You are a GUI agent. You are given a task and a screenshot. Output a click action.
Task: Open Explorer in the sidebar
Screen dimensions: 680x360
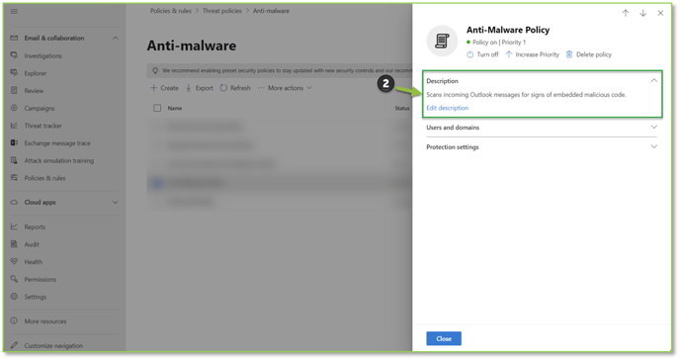coord(36,73)
